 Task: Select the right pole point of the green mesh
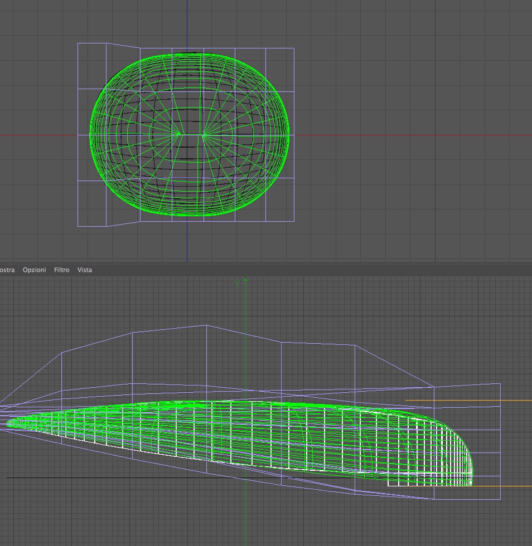click(x=204, y=134)
